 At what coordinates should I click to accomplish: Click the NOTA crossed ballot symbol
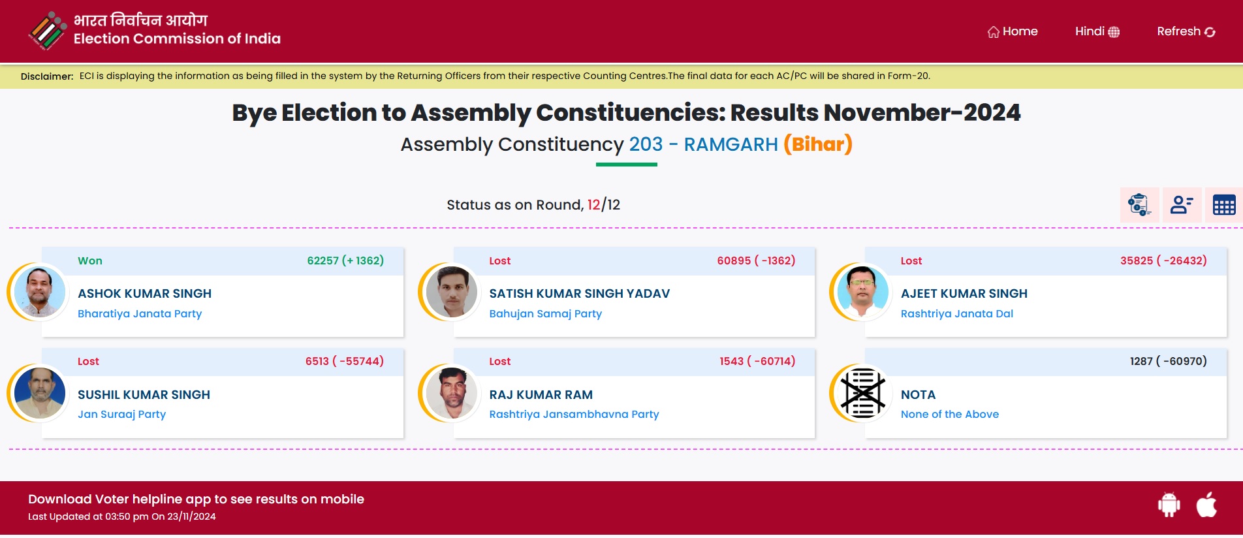click(x=862, y=393)
